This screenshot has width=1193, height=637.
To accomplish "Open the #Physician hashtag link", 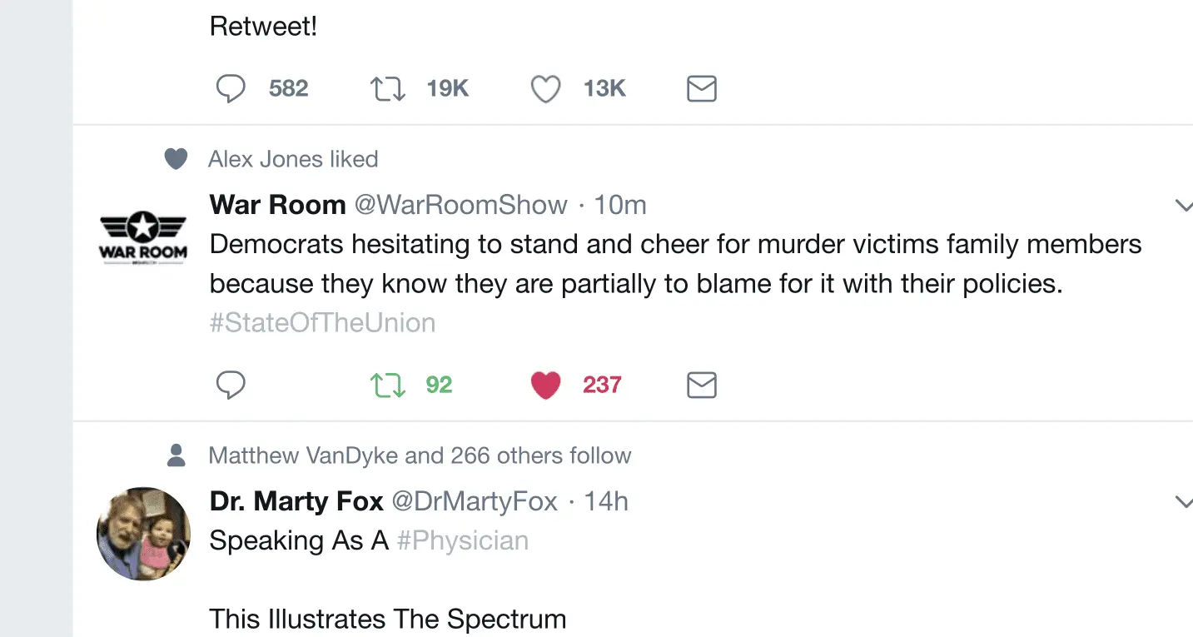I will (x=462, y=540).
